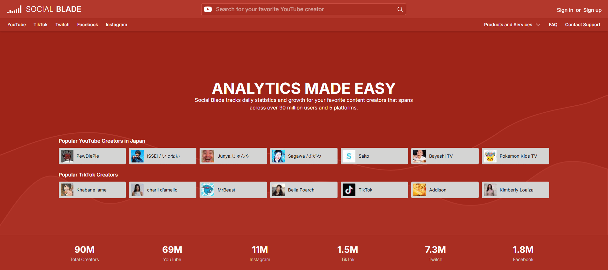
Task: Click the chevron beside Products and Services
Action: 538,25
